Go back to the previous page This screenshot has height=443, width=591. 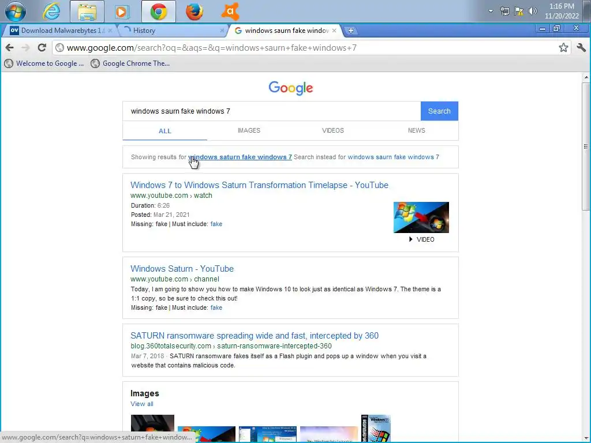[9, 47]
